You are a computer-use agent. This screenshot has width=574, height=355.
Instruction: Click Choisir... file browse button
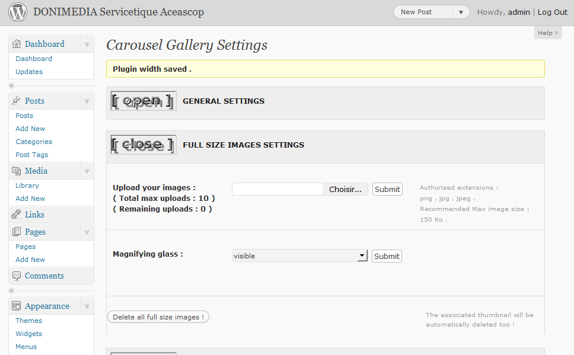(345, 189)
